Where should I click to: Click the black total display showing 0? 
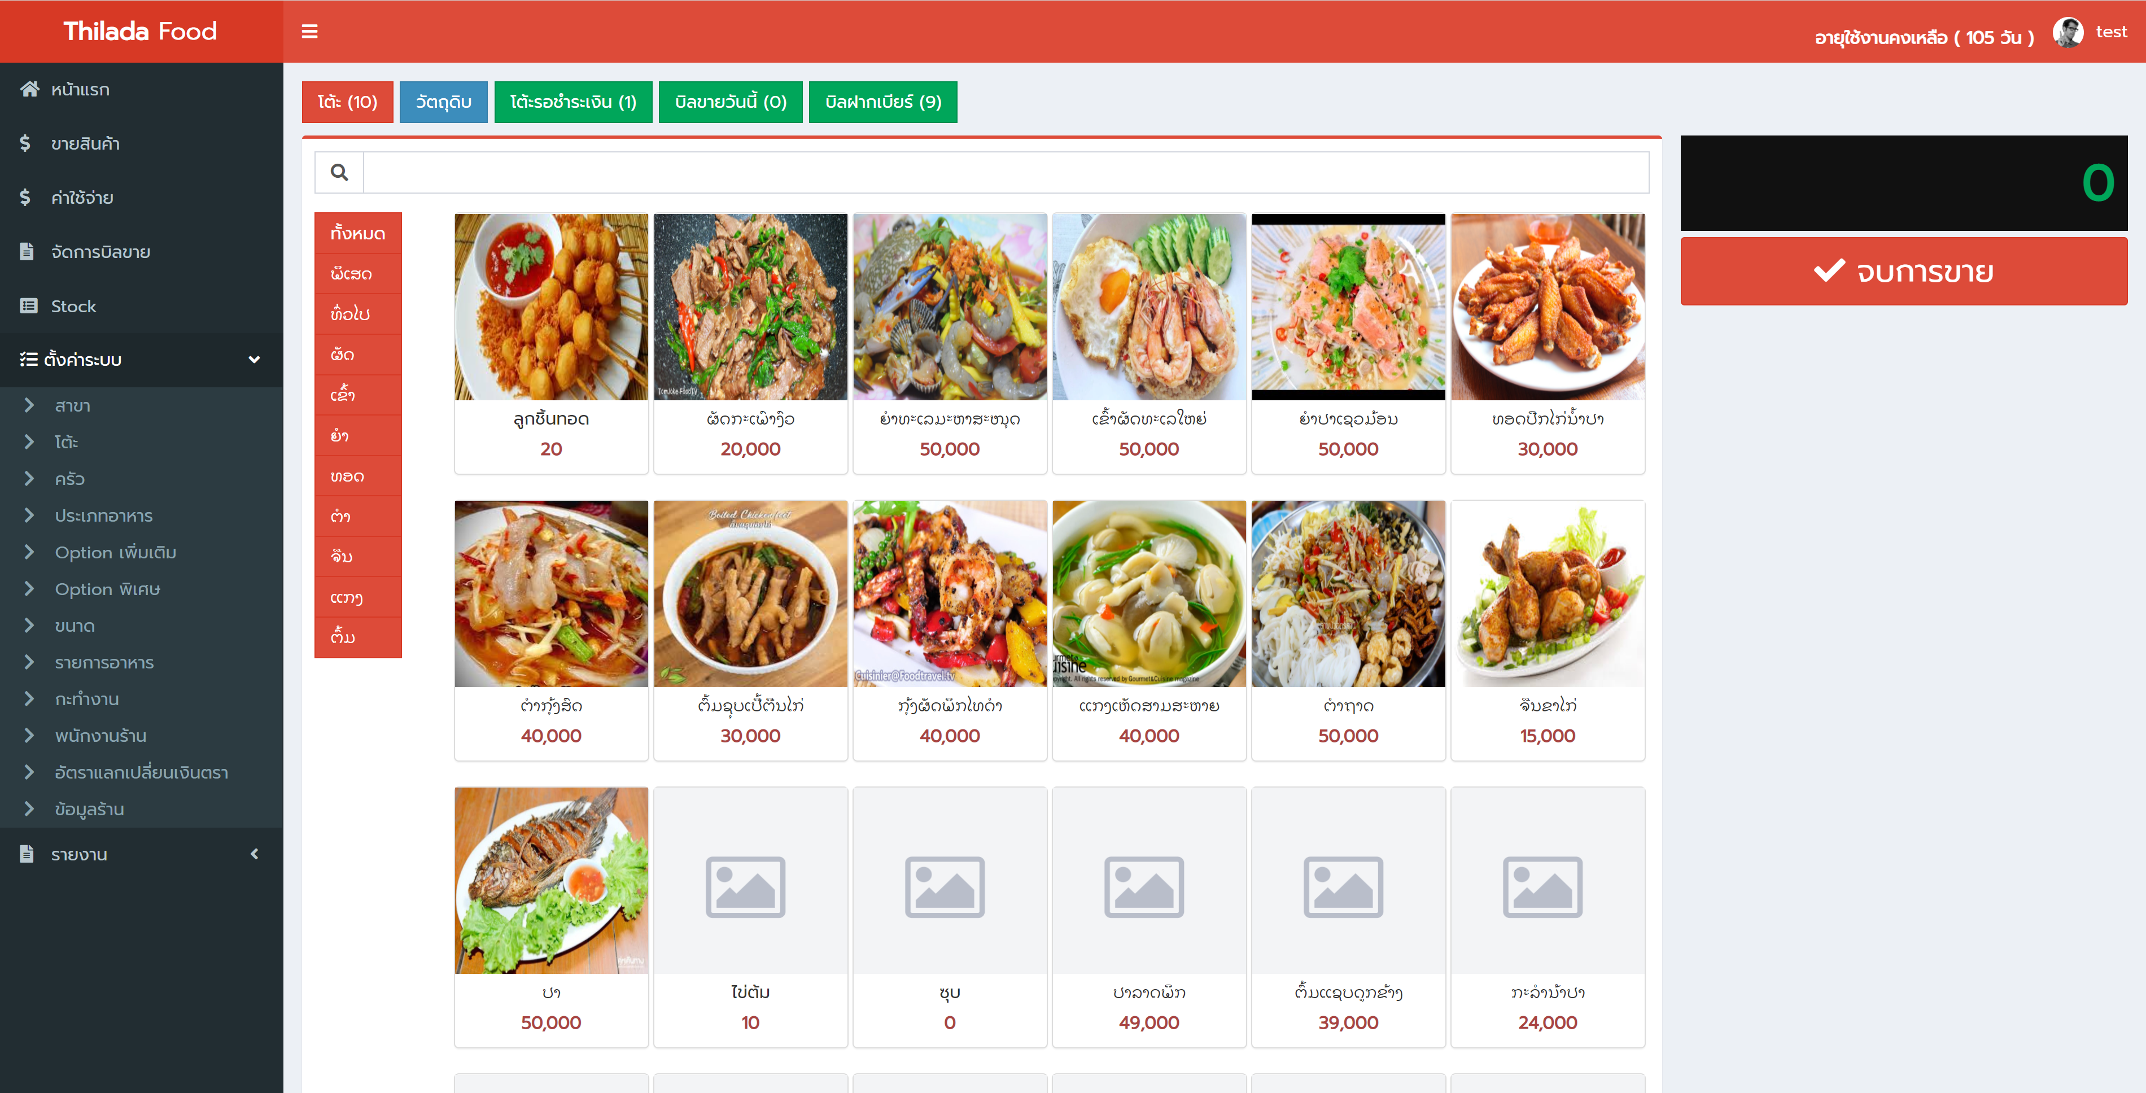1904,183
